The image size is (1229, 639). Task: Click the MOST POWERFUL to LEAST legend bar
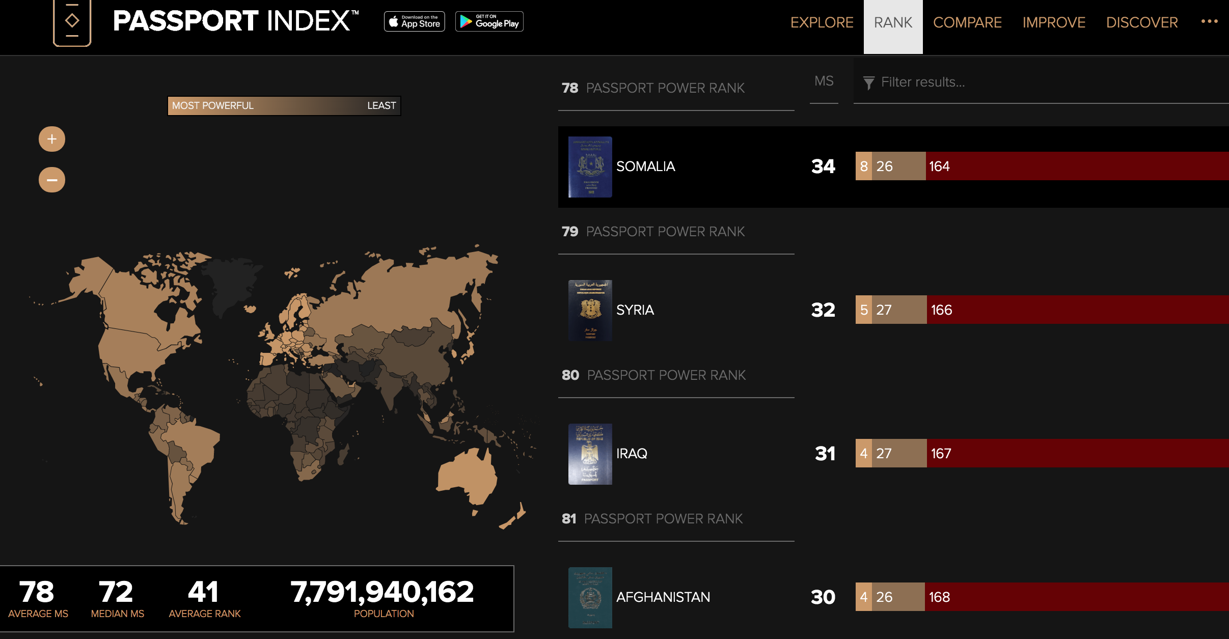[284, 106]
